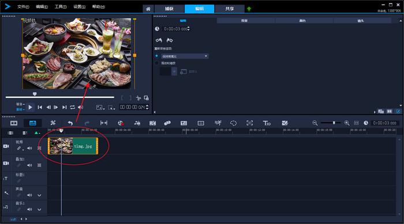
Task: Zoom in on the timeline with plus magnifier
Action: [x=347, y=123]
